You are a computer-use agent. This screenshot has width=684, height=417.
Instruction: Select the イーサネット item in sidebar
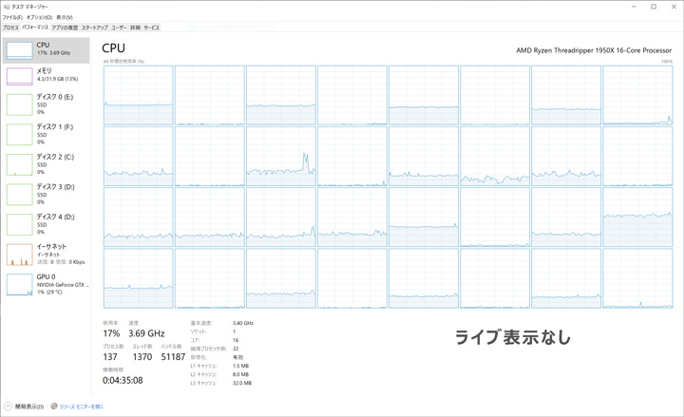click(47, 255)
